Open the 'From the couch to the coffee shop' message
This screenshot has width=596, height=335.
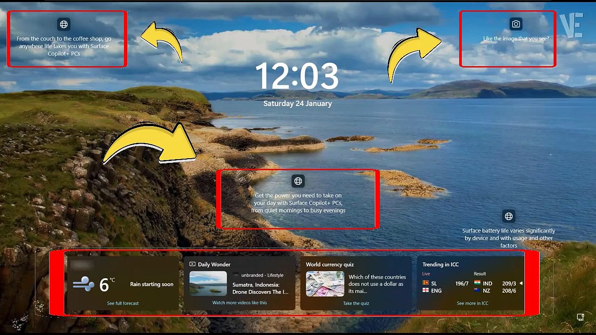[x=64, y=46]
